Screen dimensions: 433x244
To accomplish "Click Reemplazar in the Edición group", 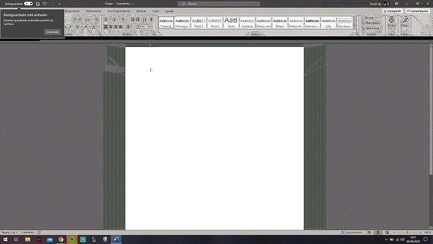I will pos(371,23).
